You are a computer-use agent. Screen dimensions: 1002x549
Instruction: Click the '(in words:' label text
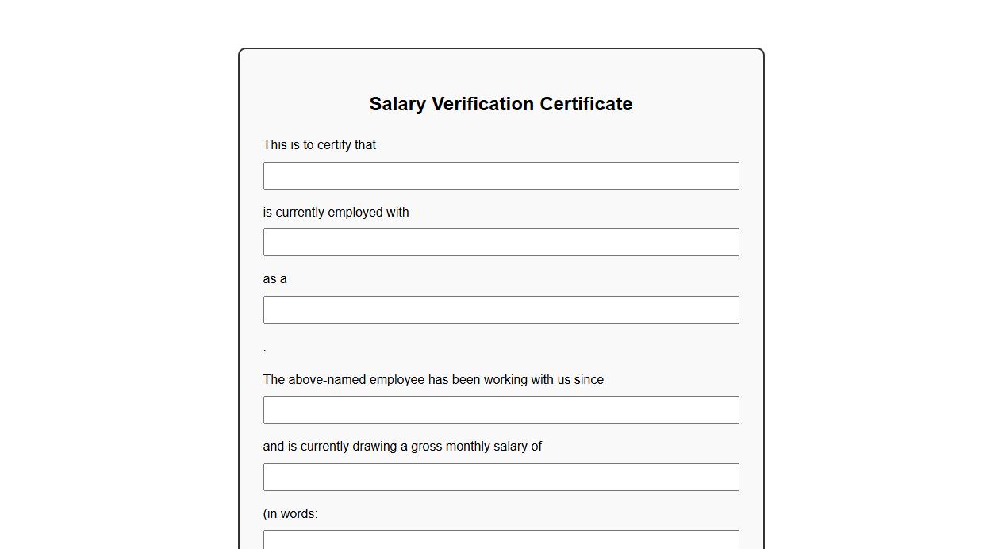tap(290, 514)
